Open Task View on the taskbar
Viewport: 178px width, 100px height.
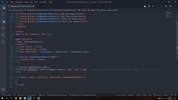[x=11, y=98]
